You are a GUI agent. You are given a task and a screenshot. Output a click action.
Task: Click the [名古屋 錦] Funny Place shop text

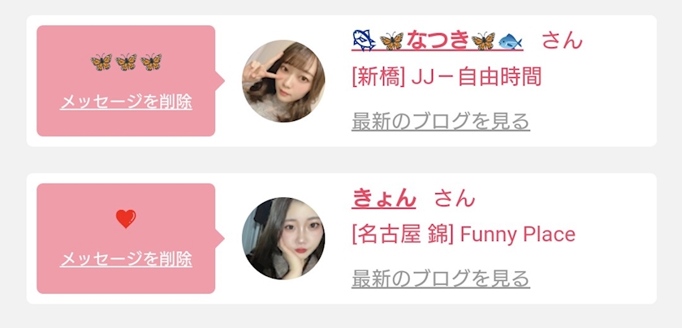point(464,235)
